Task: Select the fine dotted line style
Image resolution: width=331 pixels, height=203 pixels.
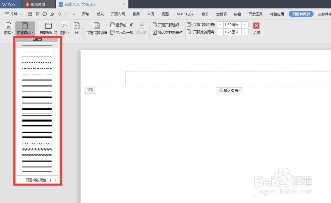Action: 37,51
